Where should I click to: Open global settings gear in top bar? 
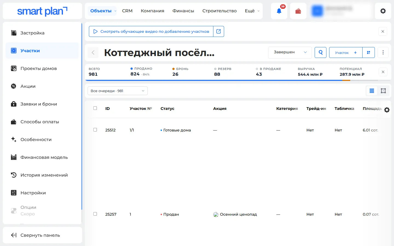pos(383,11)
